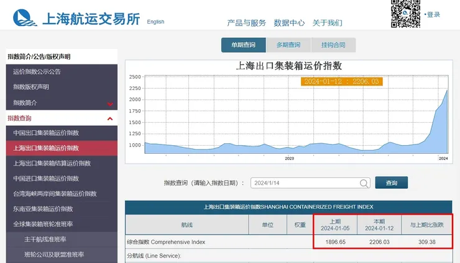
Task: Click the 本期 2024-01-12 column header
Action: [x=379, y=225]
